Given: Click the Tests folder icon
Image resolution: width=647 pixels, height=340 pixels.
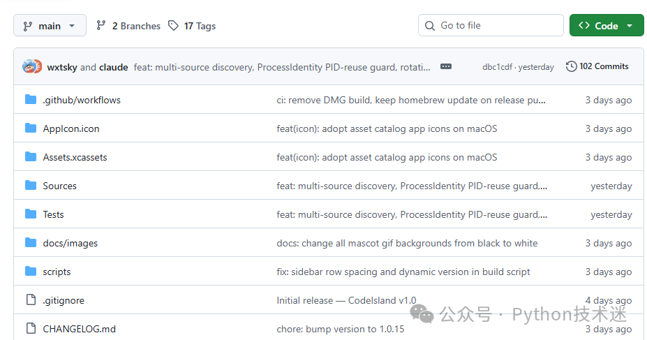Looking at the screenshot, I should click(31, 214).
